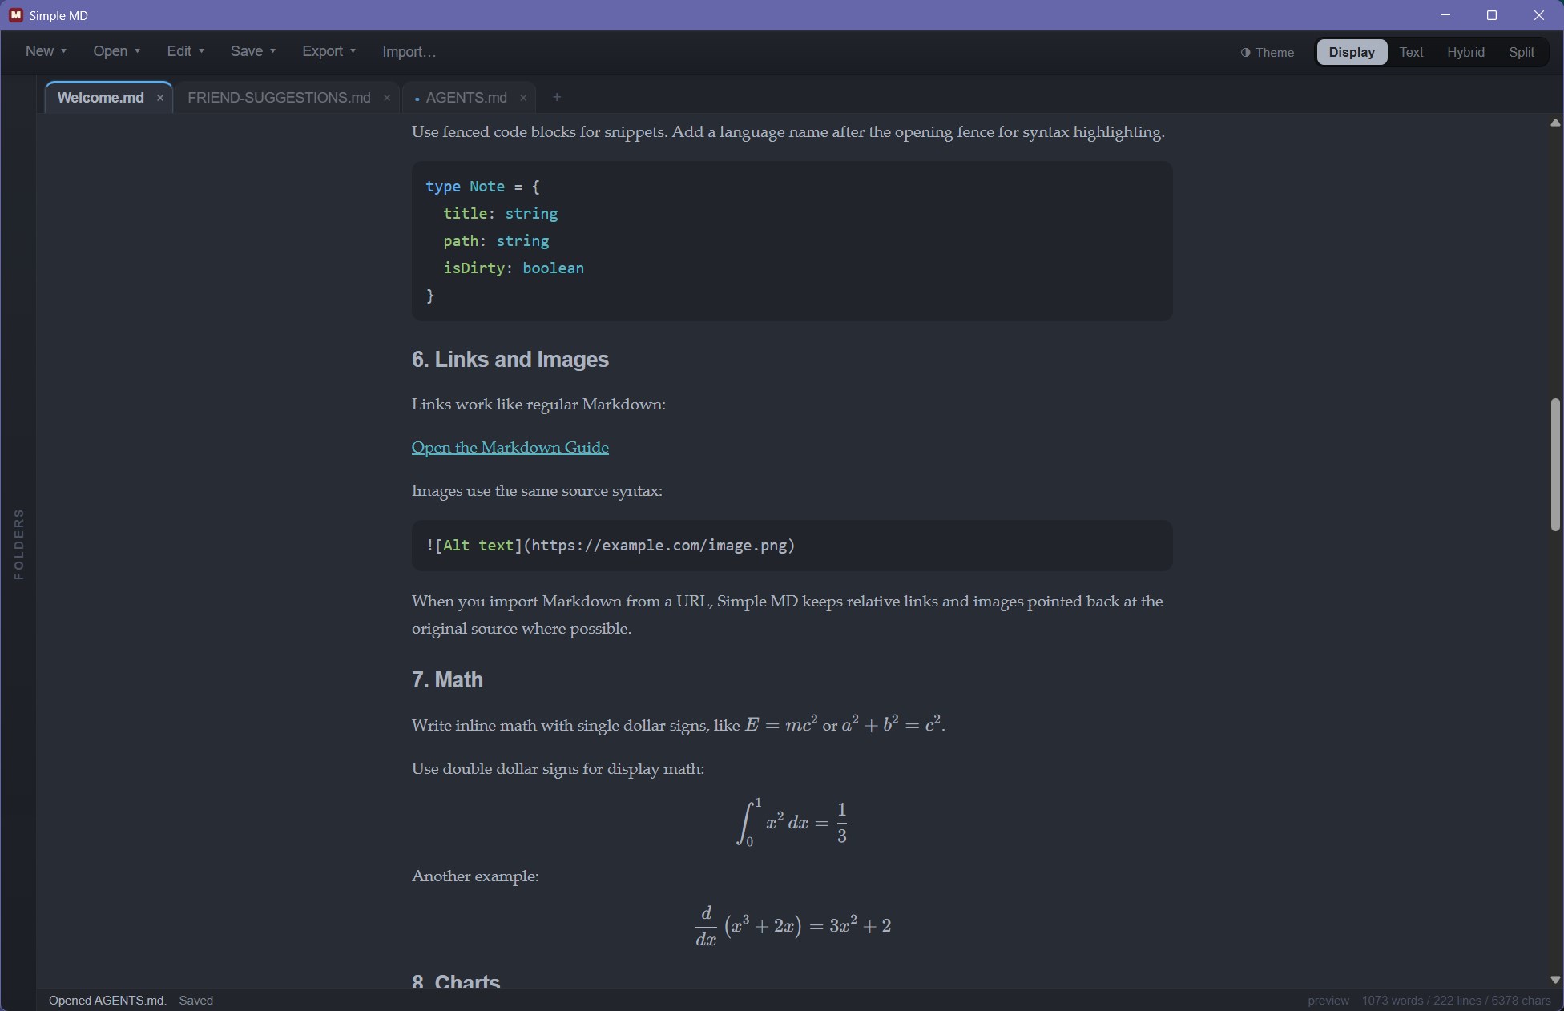Screen dimensions: 1564x1011
Task: Expand the Open dropdown menu
Action: tap(116, 51)
